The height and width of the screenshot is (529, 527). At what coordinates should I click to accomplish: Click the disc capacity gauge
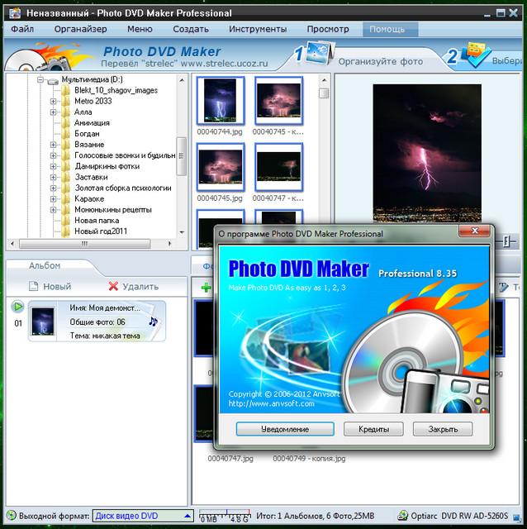pos(225,516)
